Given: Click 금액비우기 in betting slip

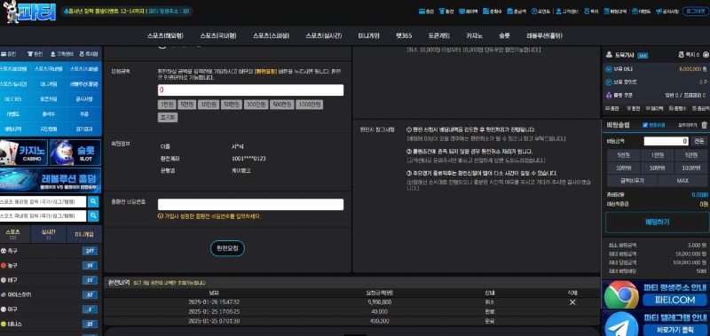Looking at the screenshot, I should 632,181.
